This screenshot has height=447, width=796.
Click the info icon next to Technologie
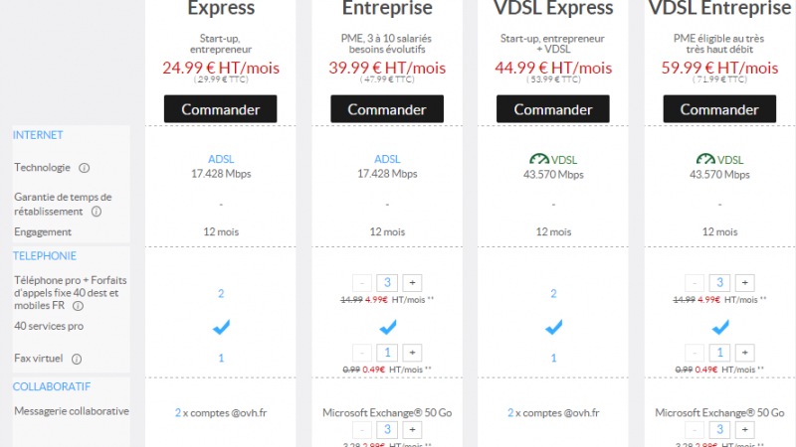click(85, 168)
